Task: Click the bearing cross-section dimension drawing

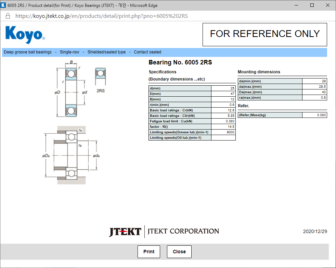Action: (x=71, y=89)
